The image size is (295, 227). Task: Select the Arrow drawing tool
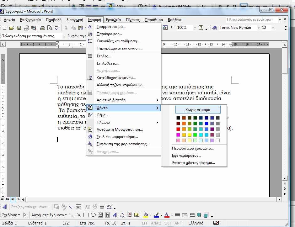79,215
